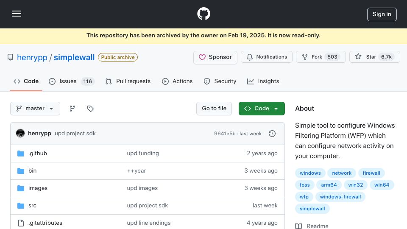This screenshot has height=229, width=407.
Task: Open henrypp commit author link
Action: coord(39,134)
